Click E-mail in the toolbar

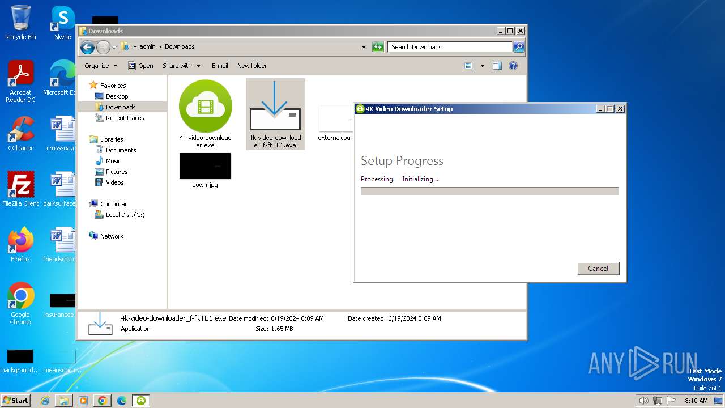(x=220, y=66)
